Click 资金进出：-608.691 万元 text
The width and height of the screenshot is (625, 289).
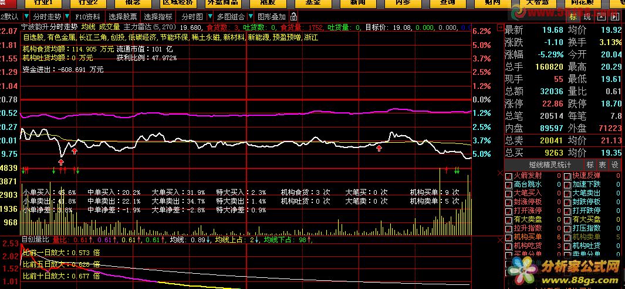point(63,70)
